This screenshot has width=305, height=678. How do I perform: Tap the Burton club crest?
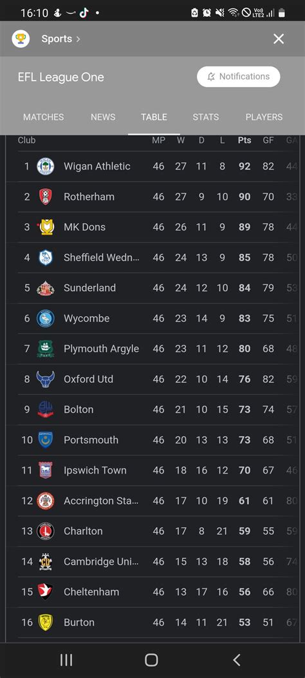point(45,622)
